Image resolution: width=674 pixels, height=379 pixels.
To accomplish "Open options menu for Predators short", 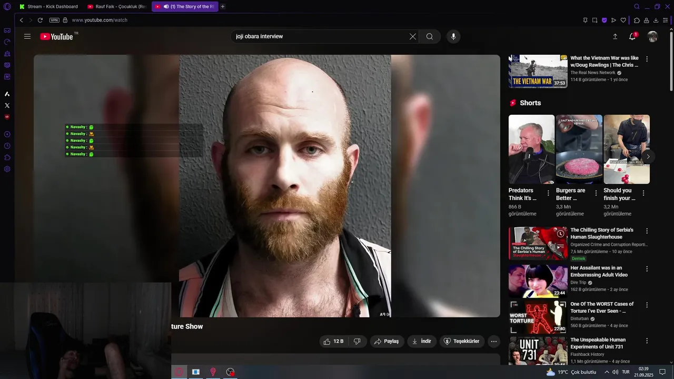I will click(x=548, y=193).
